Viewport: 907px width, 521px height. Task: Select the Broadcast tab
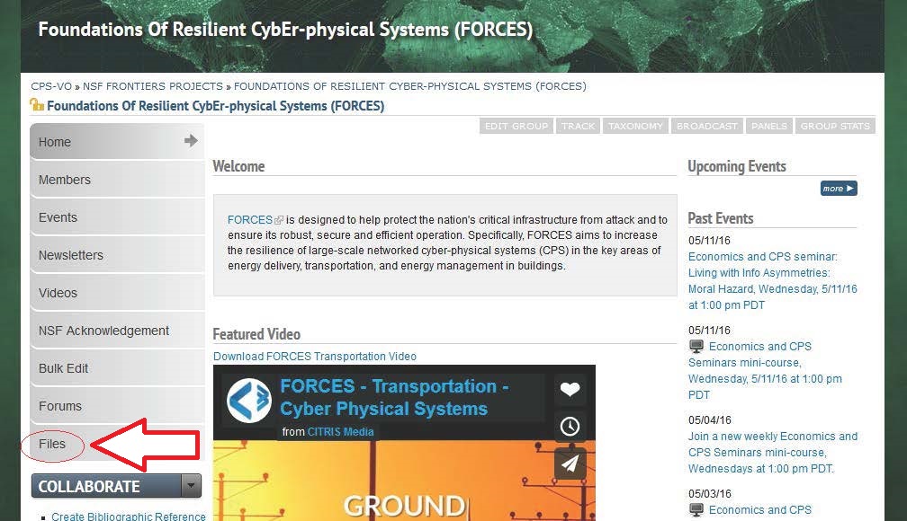pyautogui.click(x=706, y=127)
